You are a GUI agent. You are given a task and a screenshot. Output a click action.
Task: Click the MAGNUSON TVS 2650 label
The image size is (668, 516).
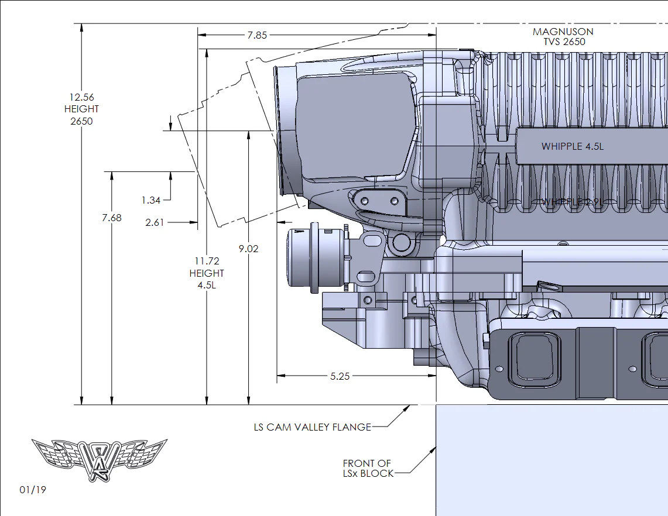563,37
